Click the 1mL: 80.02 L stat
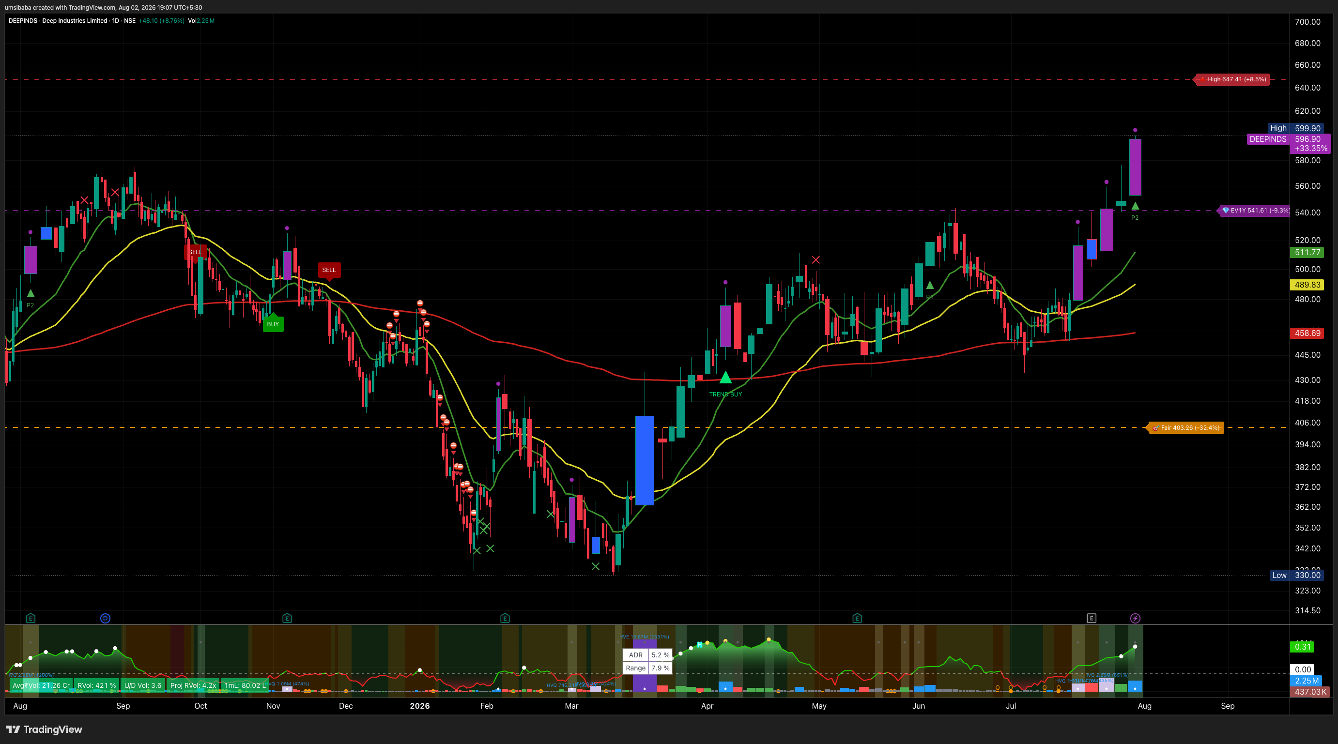The width and height of the screenshot is (1338, 744). click(245, 685)
